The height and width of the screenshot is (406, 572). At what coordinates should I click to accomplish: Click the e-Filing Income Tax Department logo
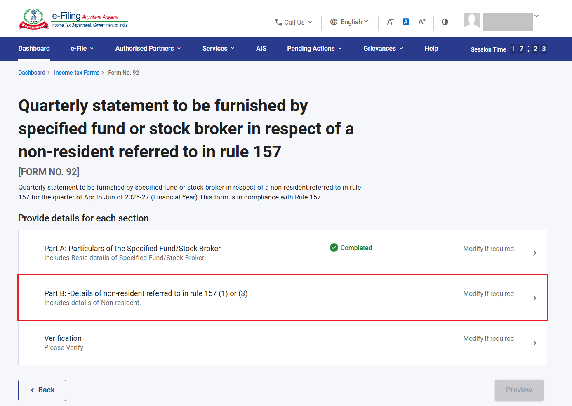(x=73, y=19)
